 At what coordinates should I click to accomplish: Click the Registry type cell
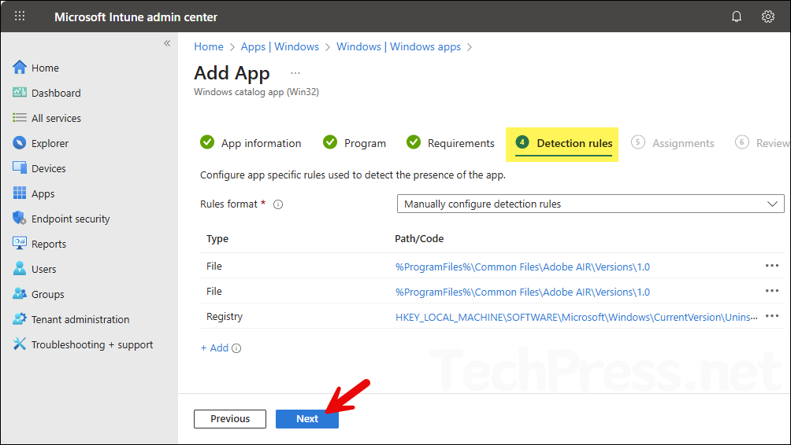[225, 316]
